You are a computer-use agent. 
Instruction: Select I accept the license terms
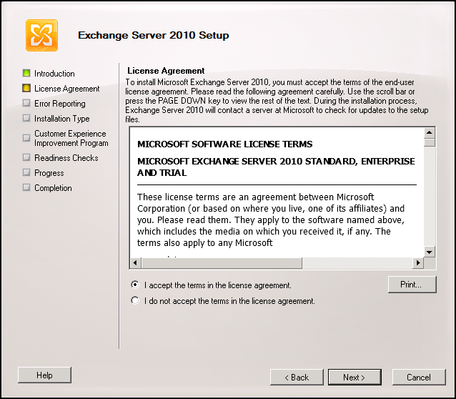pos(135,285)
